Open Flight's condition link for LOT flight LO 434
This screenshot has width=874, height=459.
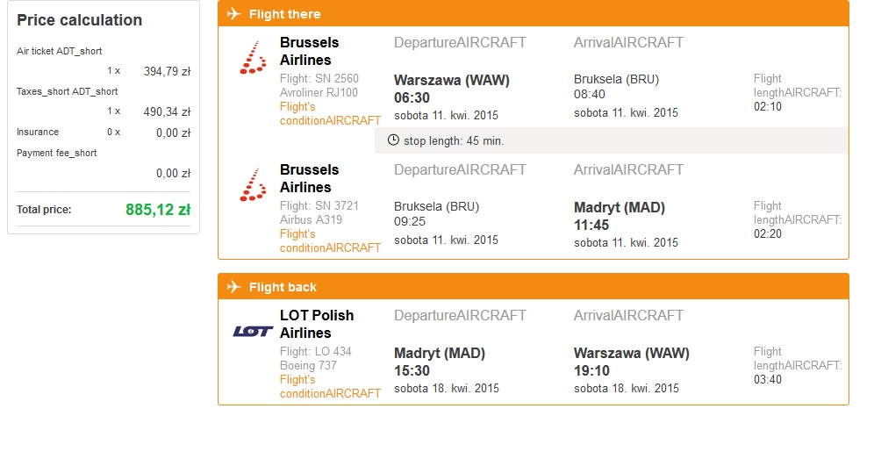[330, 386]
